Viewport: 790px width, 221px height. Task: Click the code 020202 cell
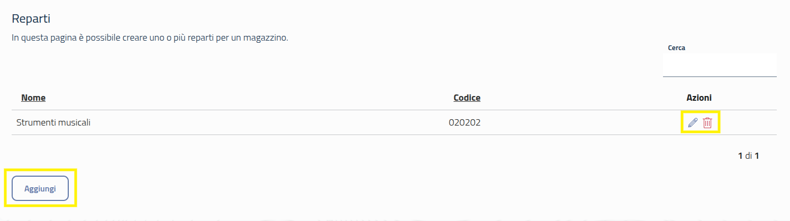(x=465, y=123)
